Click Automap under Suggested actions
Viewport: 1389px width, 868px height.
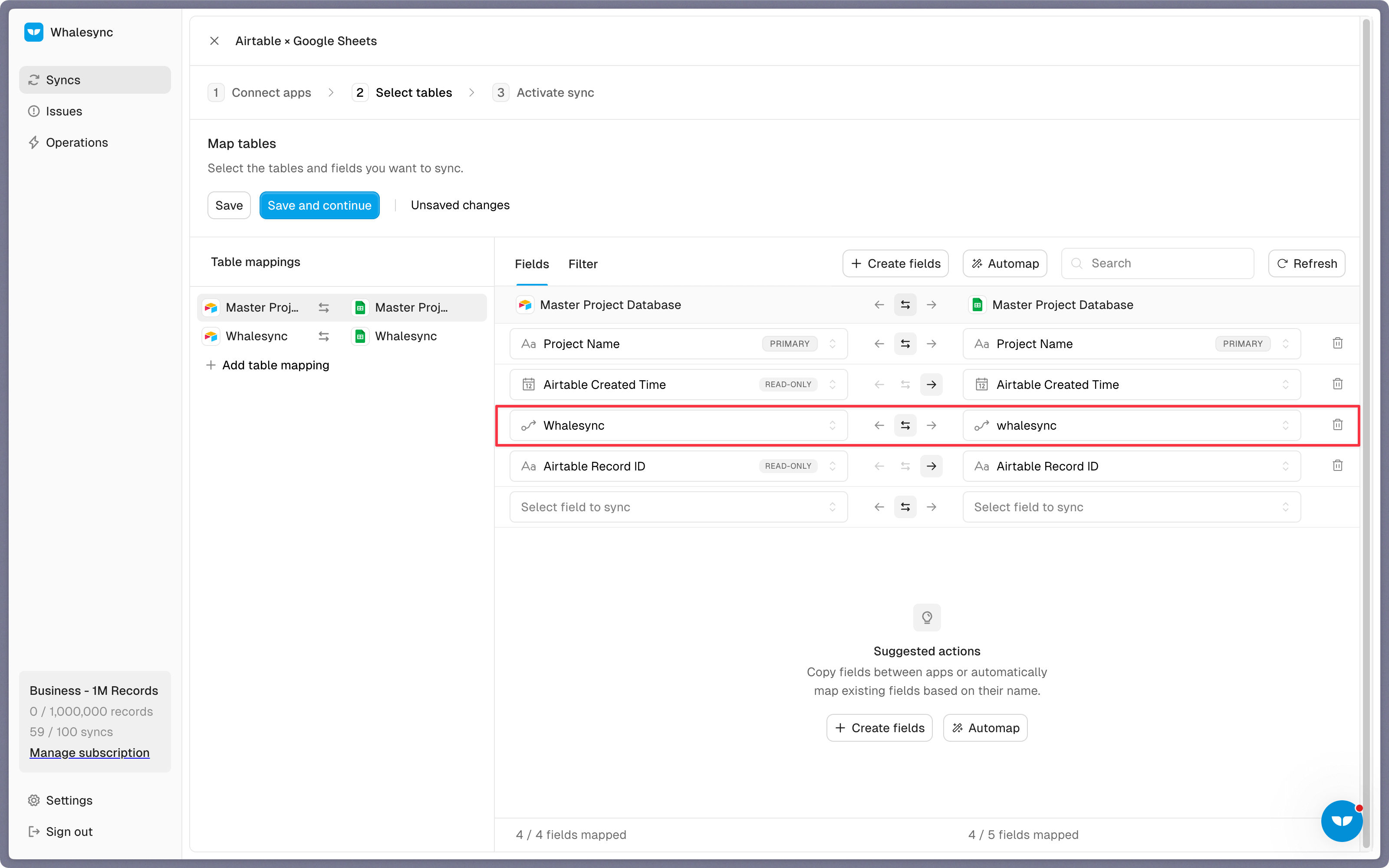click(985, 728)
